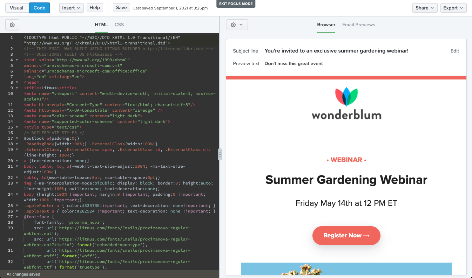Fold the body height rule at line 24
The height and width of the screenshot is (278, 472).
click(x=17, y=194)
